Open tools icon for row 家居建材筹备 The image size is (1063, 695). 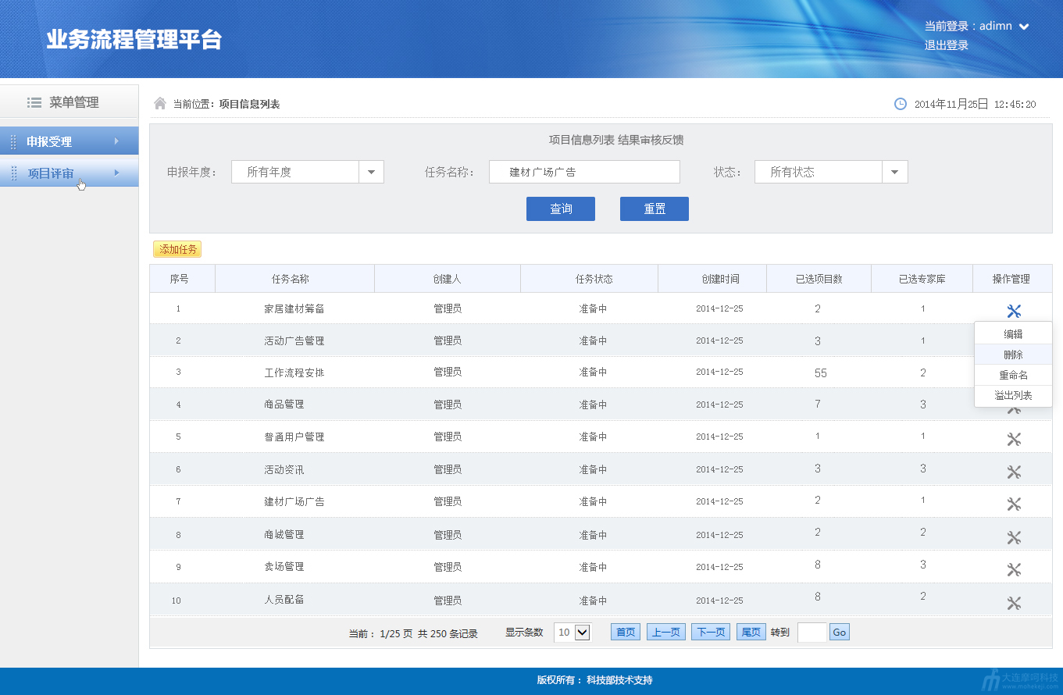pos(1014,311)
